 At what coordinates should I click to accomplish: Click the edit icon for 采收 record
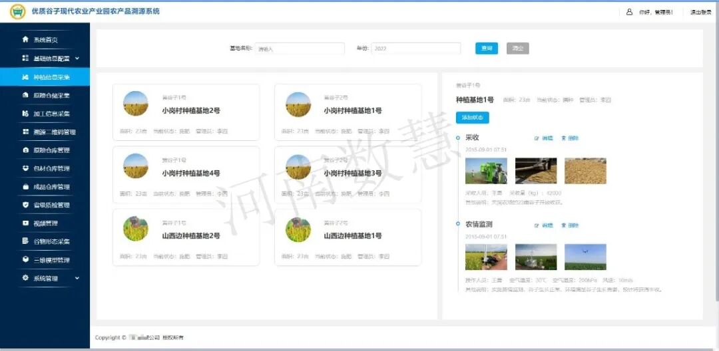pos(536,138)
